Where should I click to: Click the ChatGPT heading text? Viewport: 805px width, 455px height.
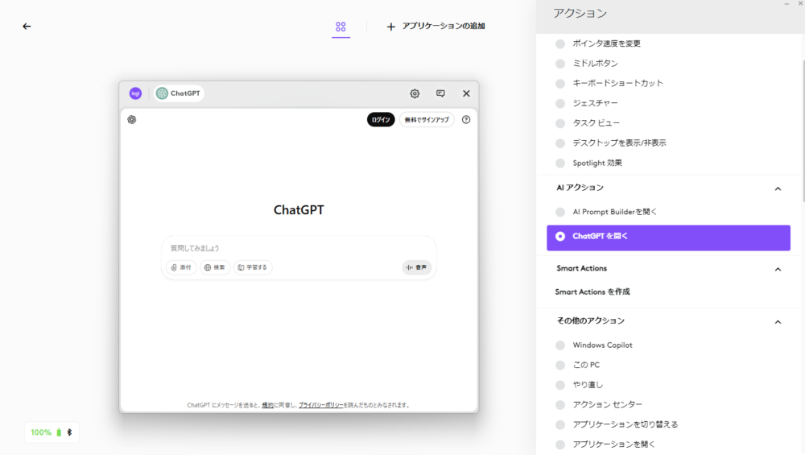coord(299,210)
